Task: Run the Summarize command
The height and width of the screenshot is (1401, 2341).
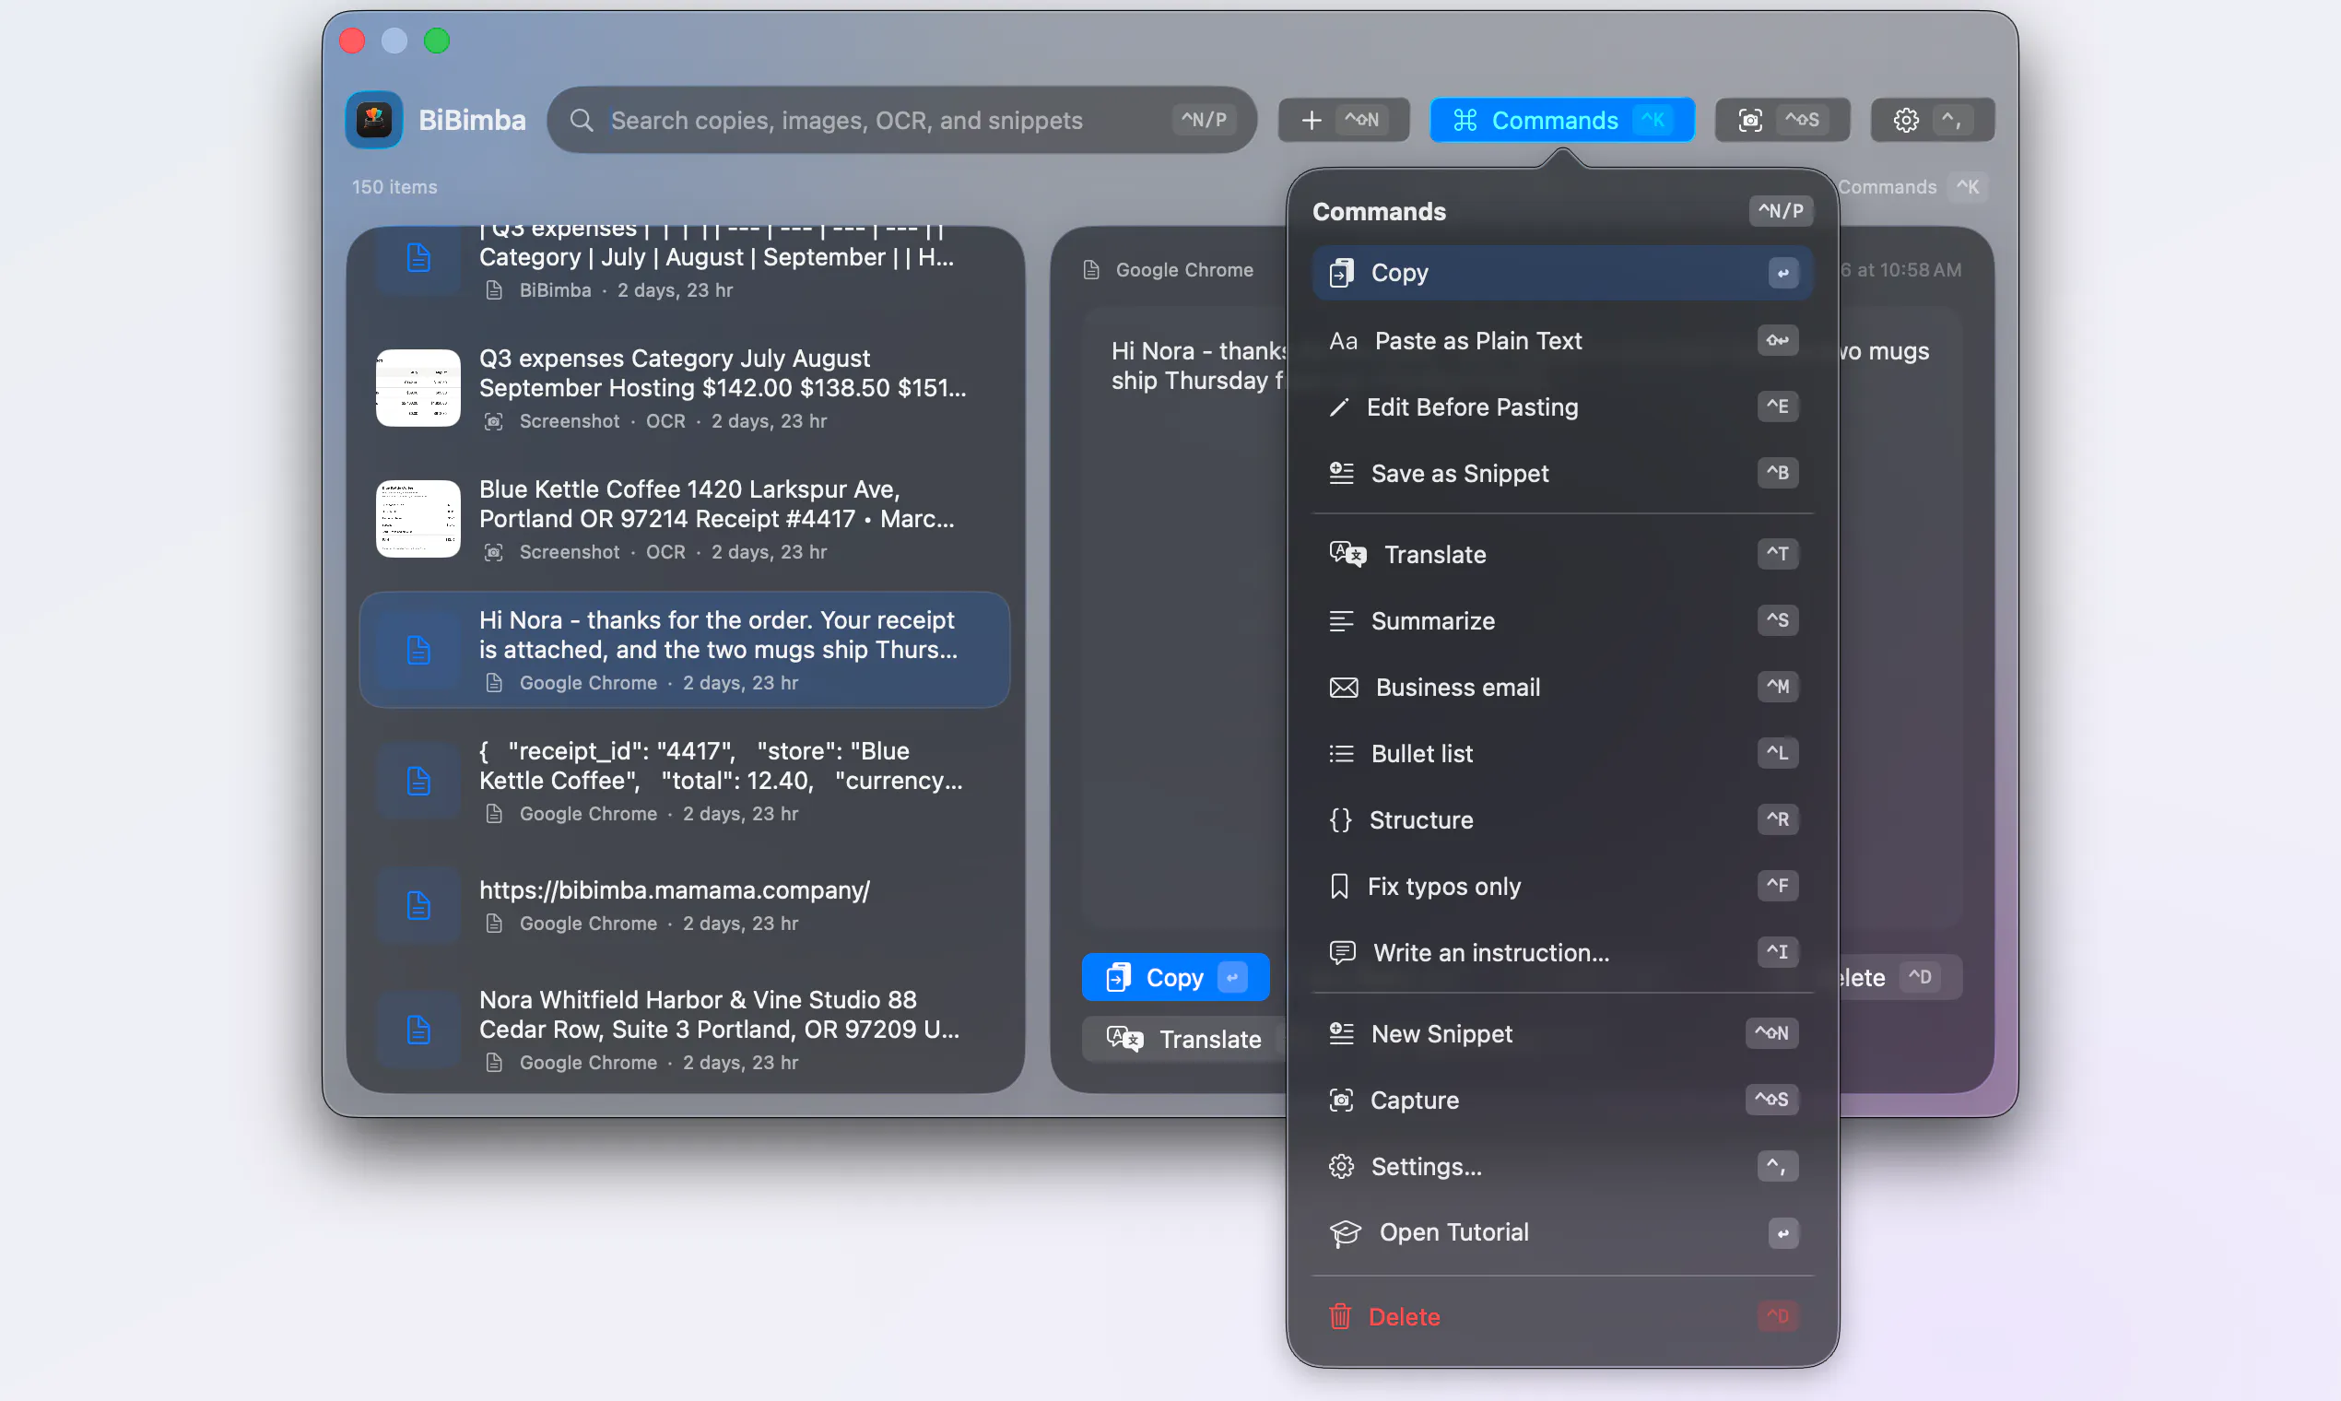Action: (1562, 620)
